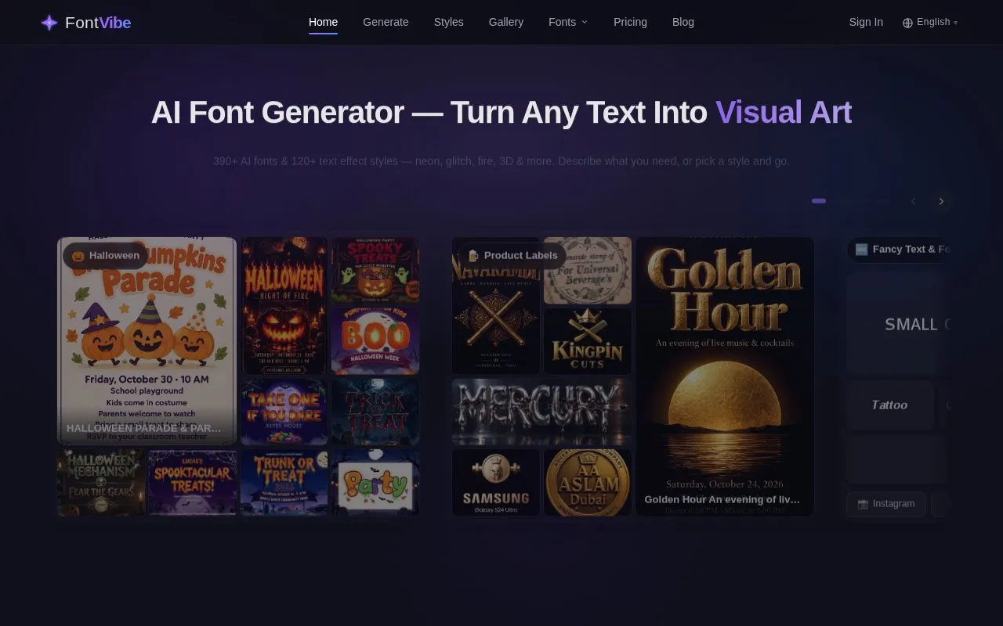Click the Sign In link
This screenshot has height=626, width=1003.
866,22
